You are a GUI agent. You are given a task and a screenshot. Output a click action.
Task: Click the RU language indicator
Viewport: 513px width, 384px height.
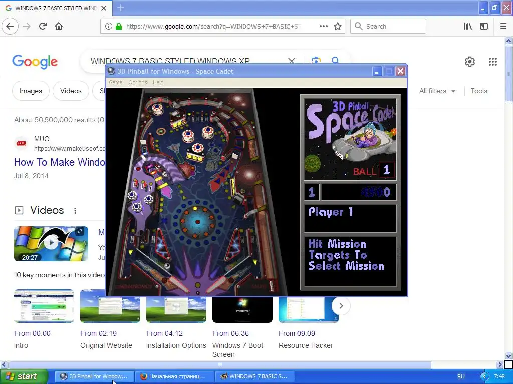tap(461, 376)
